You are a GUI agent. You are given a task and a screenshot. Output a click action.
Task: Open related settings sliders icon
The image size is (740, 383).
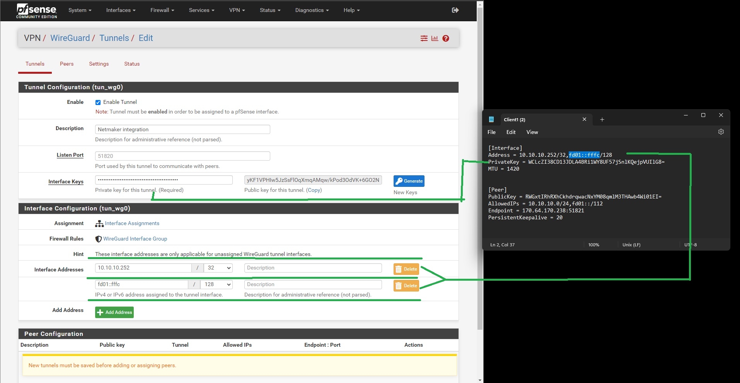[424, 38]
